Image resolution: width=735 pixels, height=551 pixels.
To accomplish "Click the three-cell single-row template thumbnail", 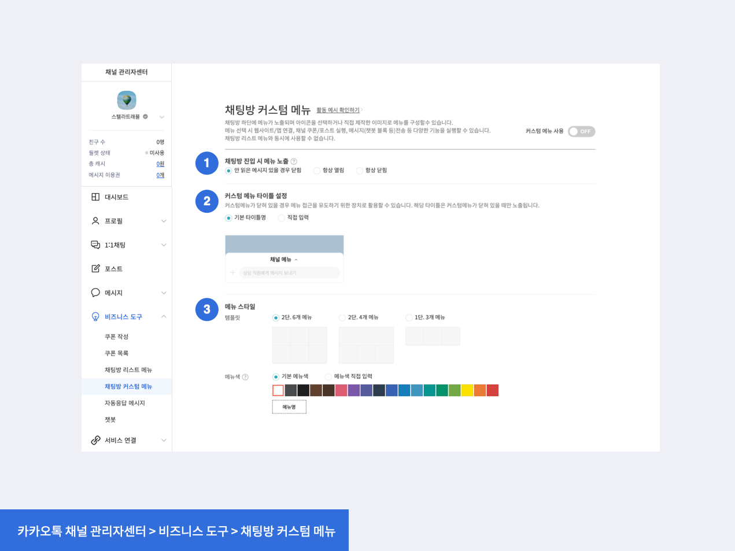I will 433,336.
